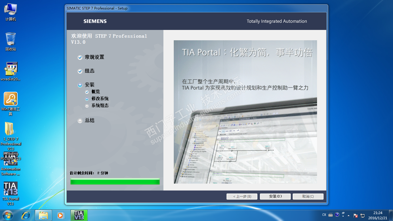The width and height of the screenshot is (393, 221).
Task: Open the Action Center flag icon
Action: click(x=356, y=215)
